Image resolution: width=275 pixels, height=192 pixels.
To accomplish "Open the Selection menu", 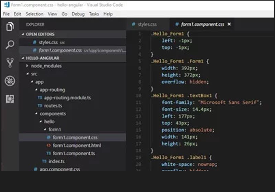I will point(35,14).
